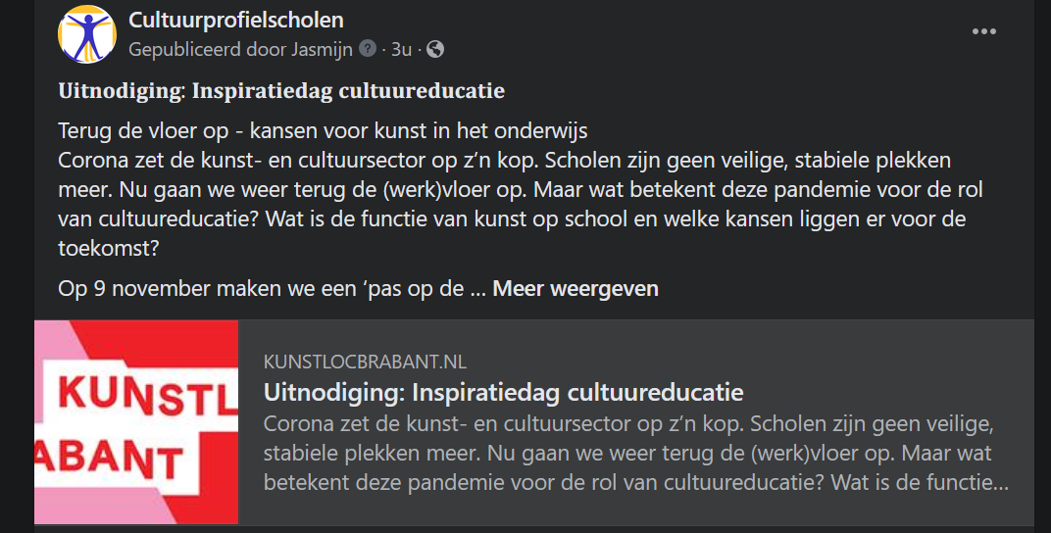
Task: Click the 'Gepubliceerd door' label
Action: [207, 50]
